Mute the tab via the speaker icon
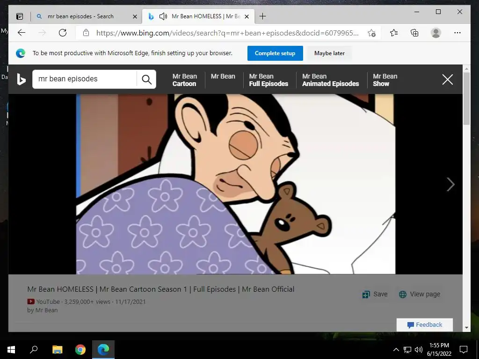This screenshot has width=479, height=359. pyautogui.click(x=163, y=16)
